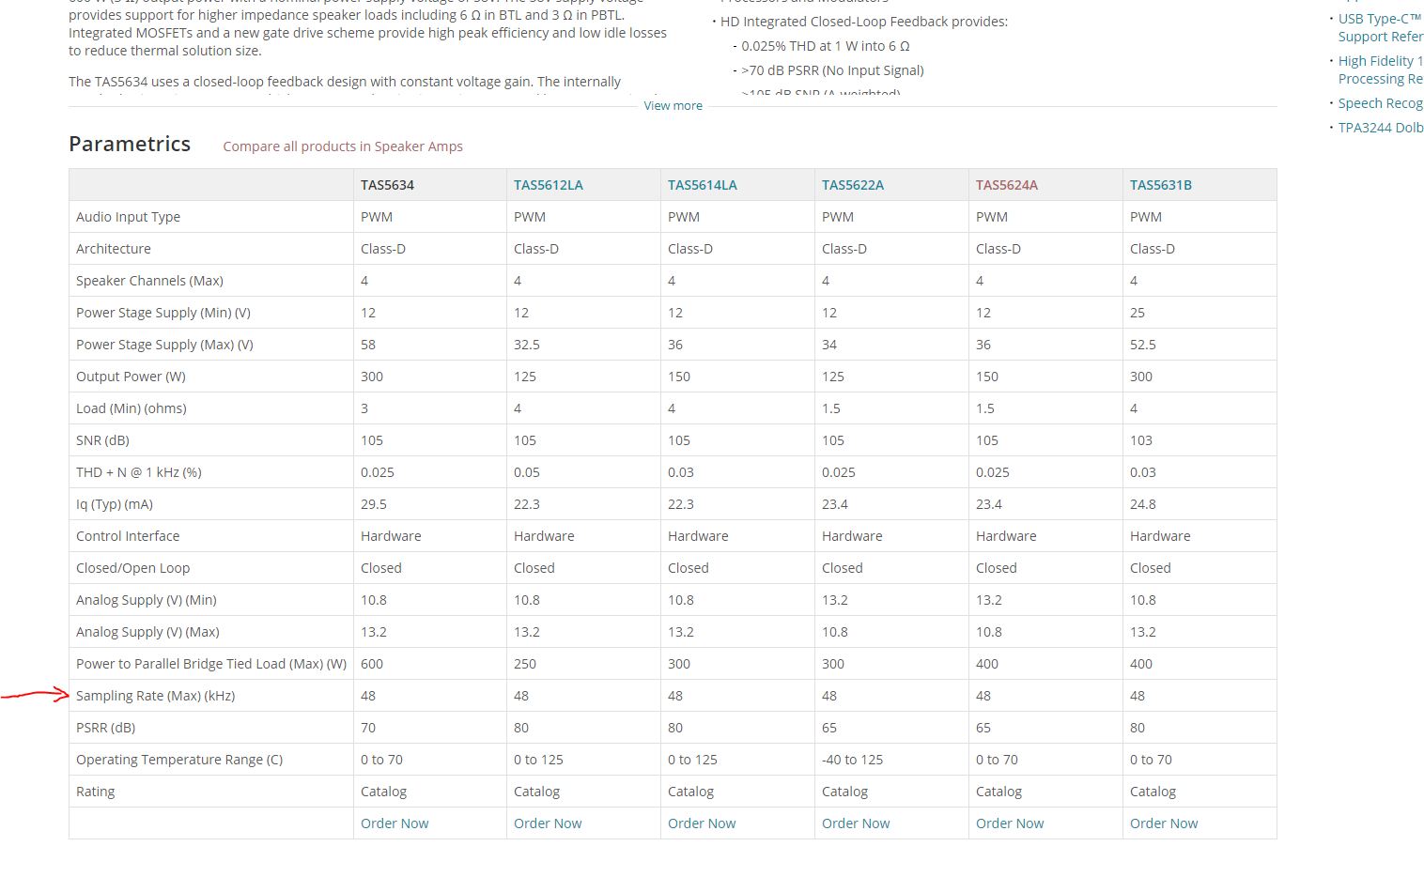Open Speech Recognition sidebar link
The image size is (1424, 877).
1380,103
